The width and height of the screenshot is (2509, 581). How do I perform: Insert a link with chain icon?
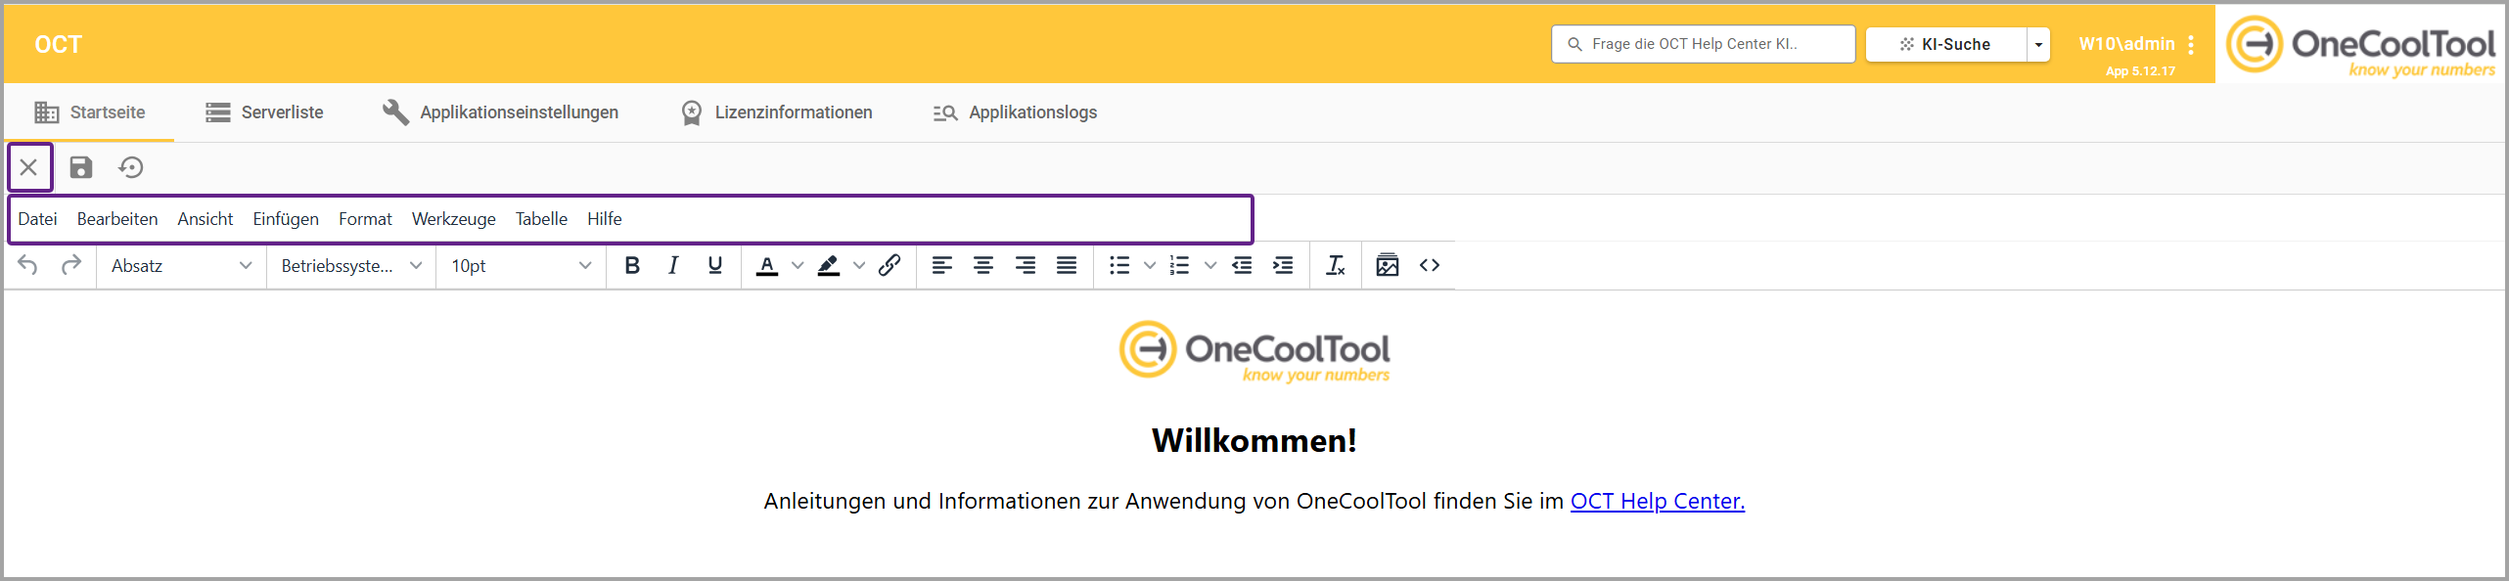(890, 265)
